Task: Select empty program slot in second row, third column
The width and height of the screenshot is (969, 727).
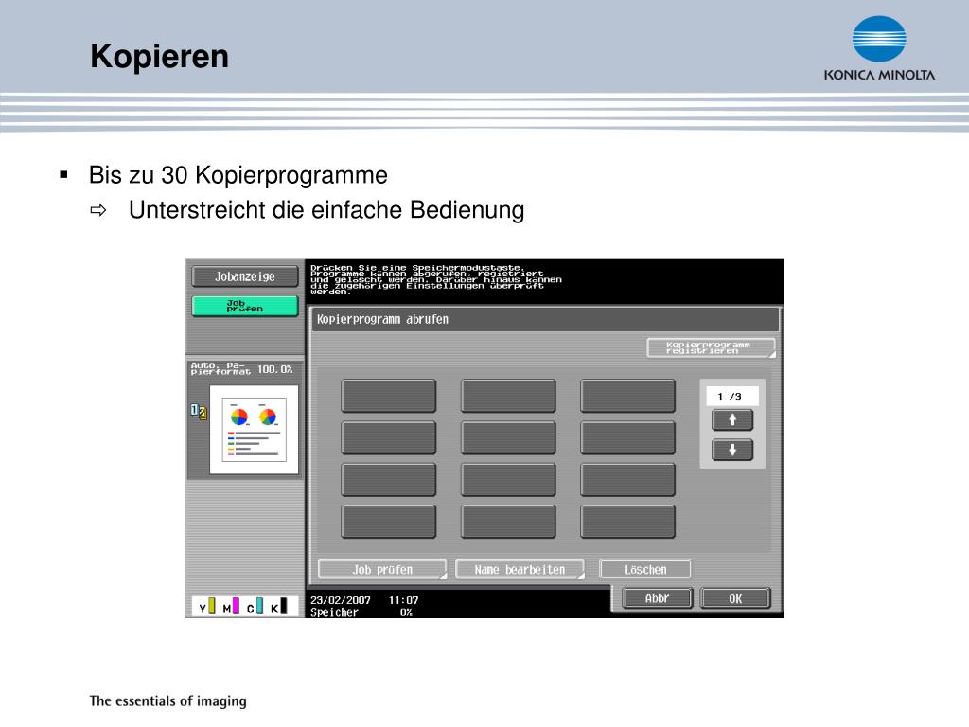Action: pyautogui.click(x=628, y=437)
